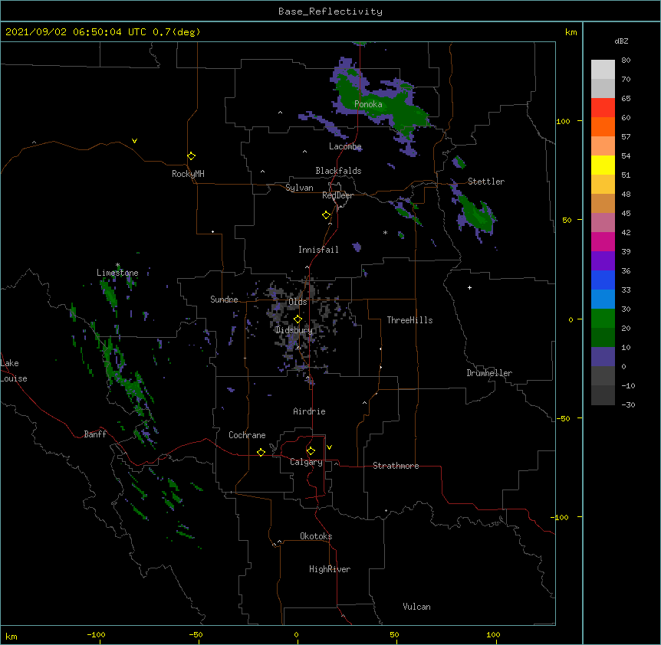The width and height of the screenshot is (661, 645).
Task: Select the slate purple 10-0 dBZ swatch
Action: point(603,357)
